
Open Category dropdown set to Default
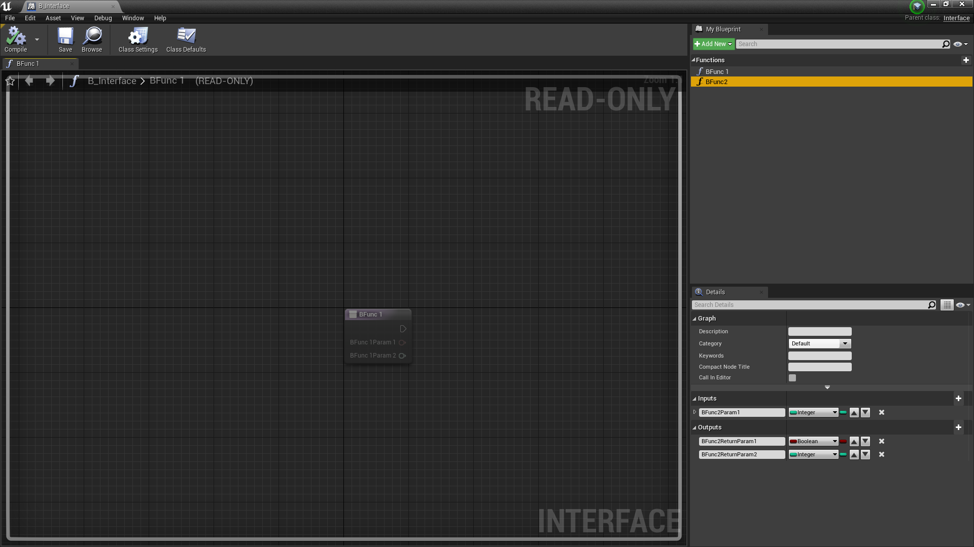click(x=820, y=344)
